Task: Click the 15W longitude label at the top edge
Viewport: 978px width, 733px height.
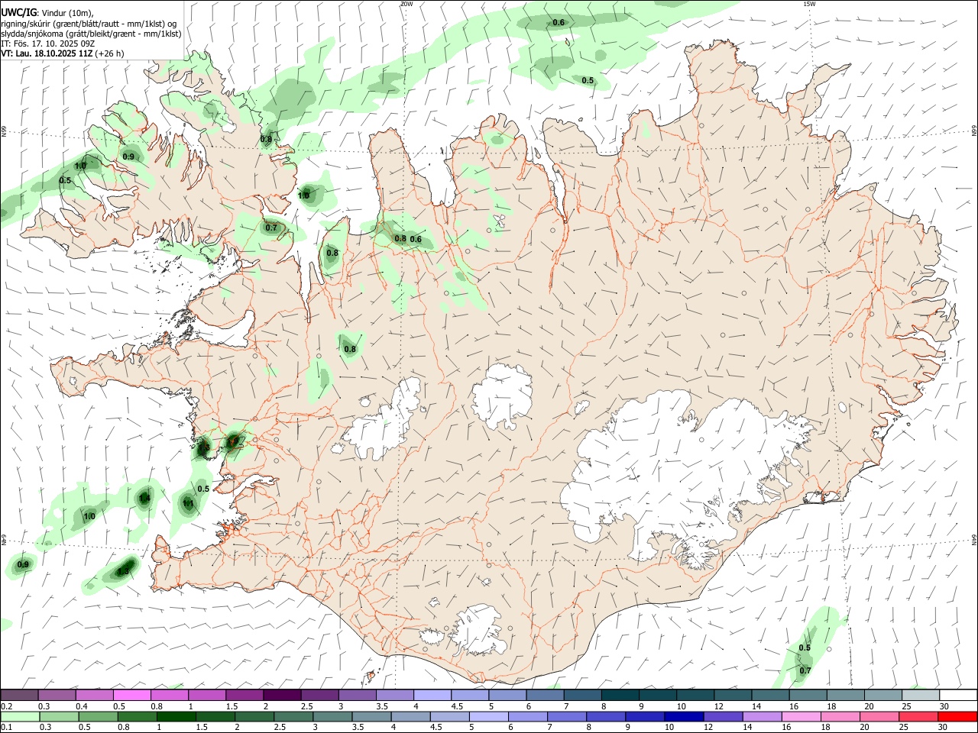Action: [809, 4]
